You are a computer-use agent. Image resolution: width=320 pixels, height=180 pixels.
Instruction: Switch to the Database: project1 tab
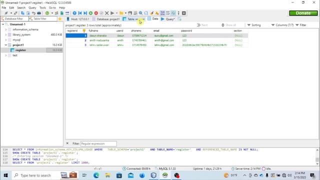pyautogui.click(x=106, y=19)
